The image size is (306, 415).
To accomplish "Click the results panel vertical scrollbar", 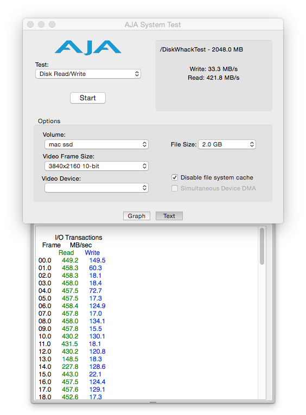I will point(262,246).
